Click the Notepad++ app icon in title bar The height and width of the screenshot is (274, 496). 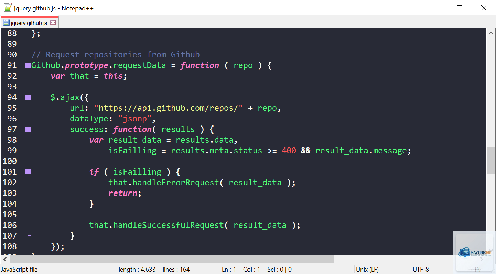(8, 8)
